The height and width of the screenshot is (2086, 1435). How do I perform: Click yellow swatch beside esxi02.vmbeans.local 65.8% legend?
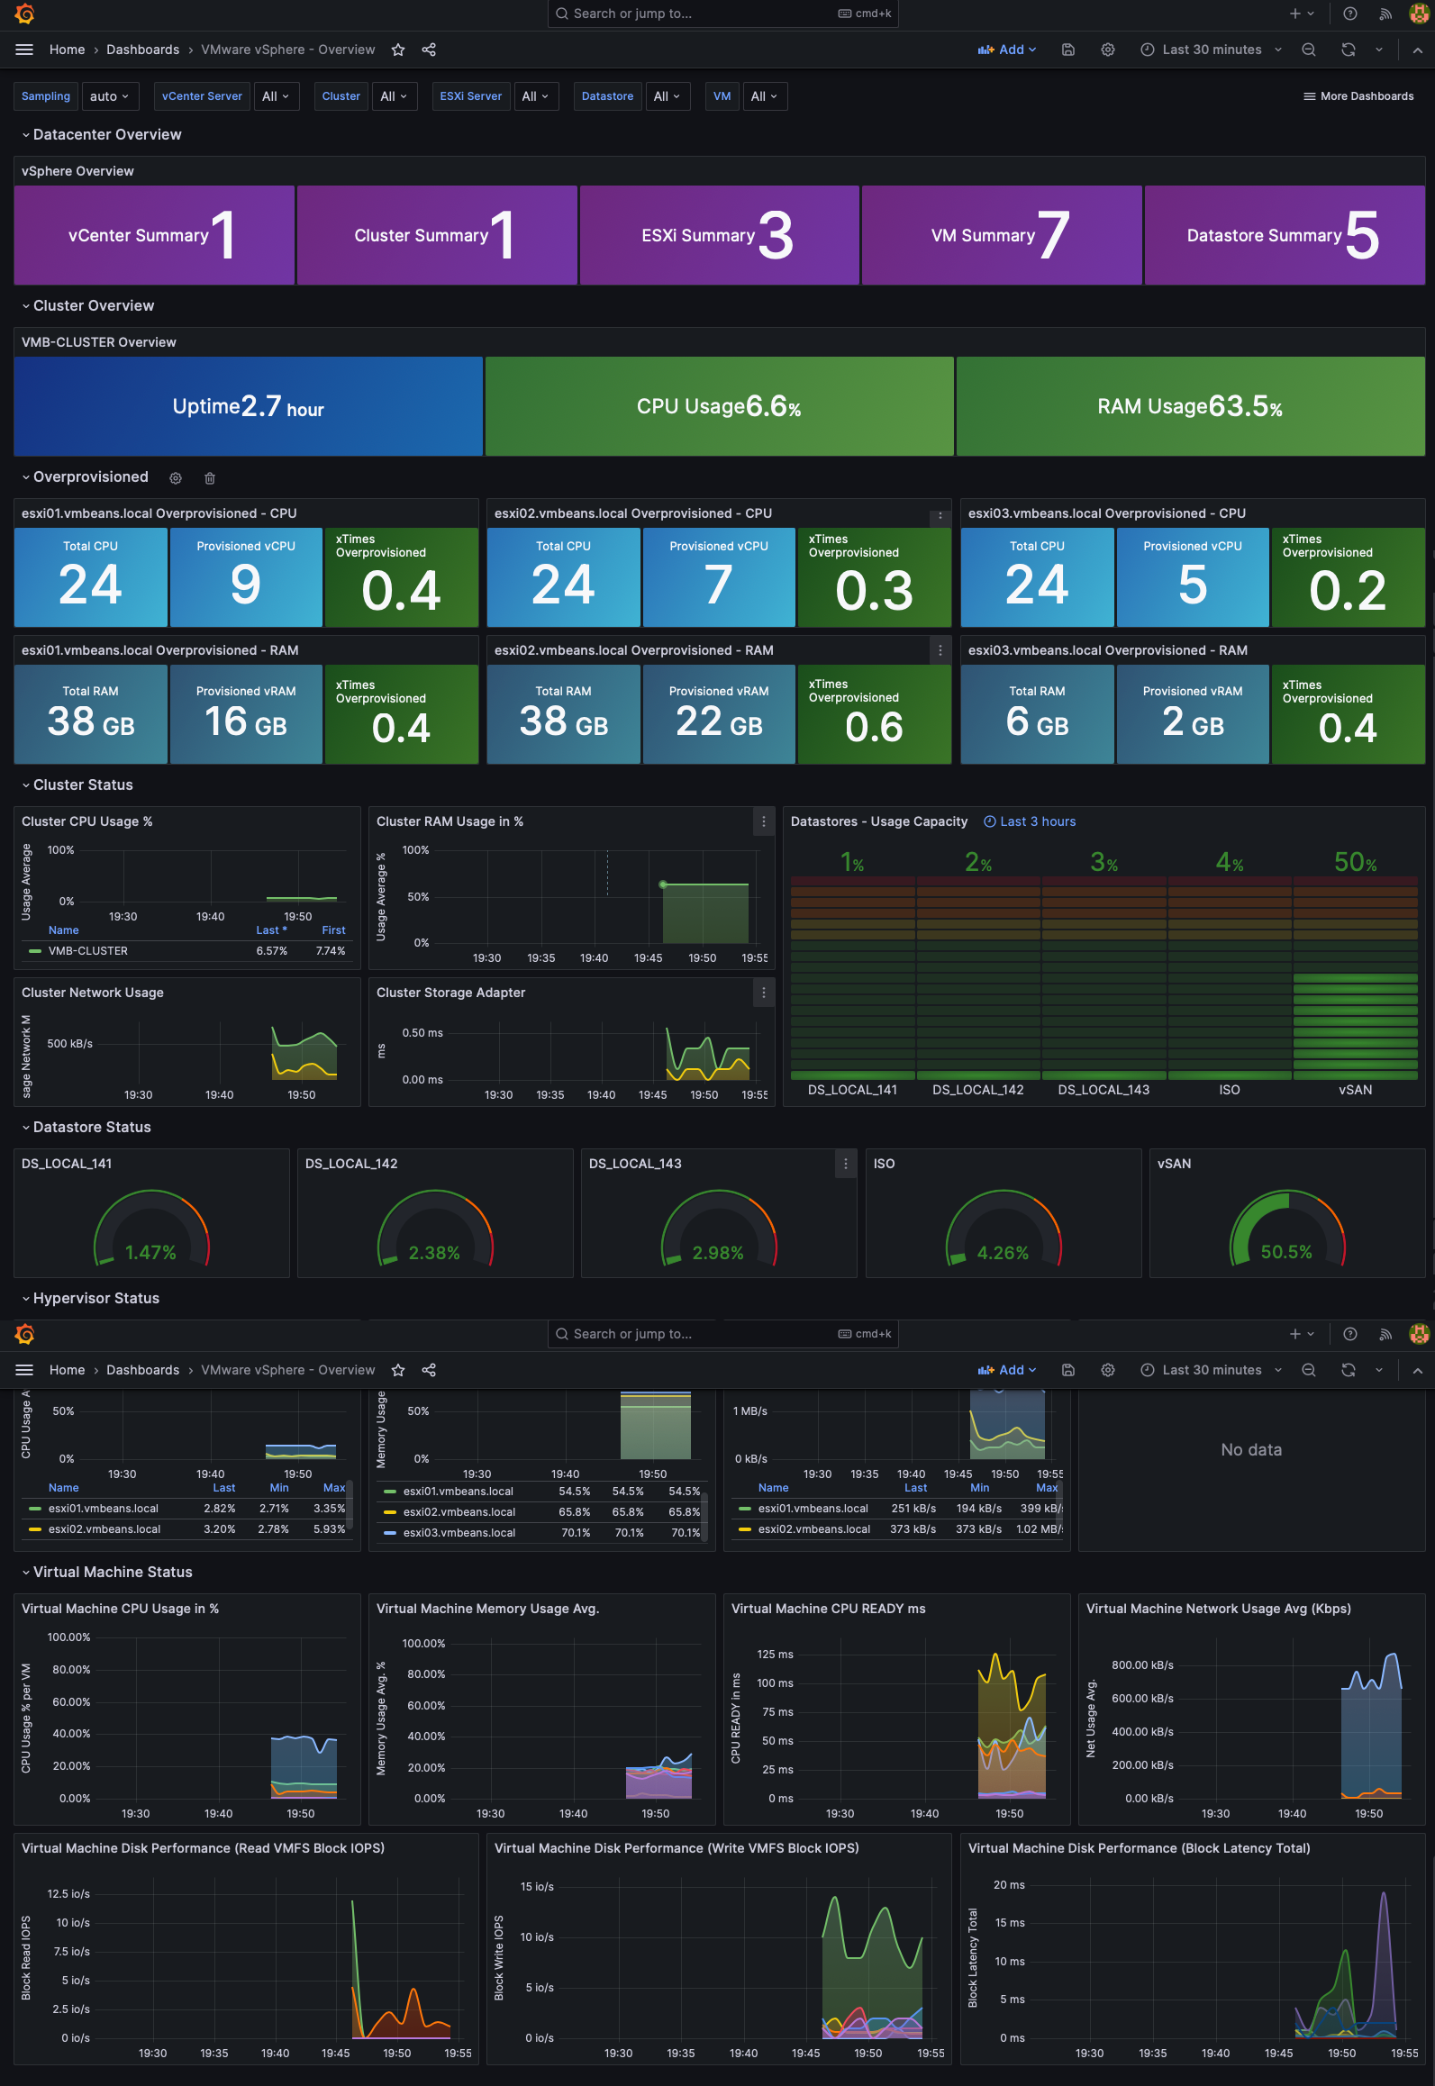390,1512
